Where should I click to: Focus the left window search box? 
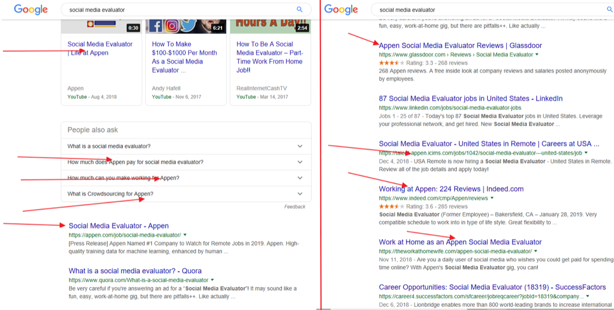coord(186,9)
